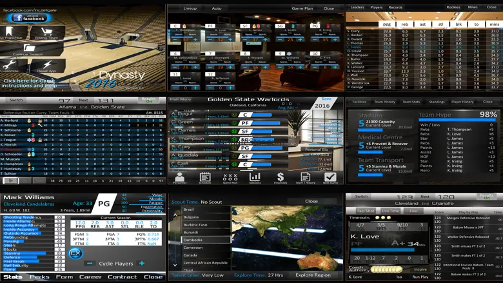Screen dimensions: 503x283
Task: Toggle the Foul strategy option
Action: pos(413,211)
